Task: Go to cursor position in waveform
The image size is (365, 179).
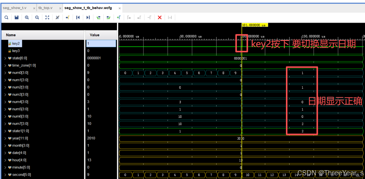Action: pyautogui.click(x=68, y=18)
